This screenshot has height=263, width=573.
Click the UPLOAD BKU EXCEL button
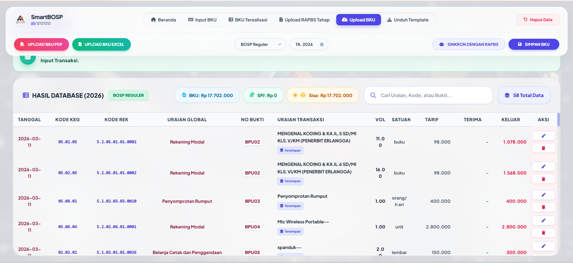tap(102, 44)
